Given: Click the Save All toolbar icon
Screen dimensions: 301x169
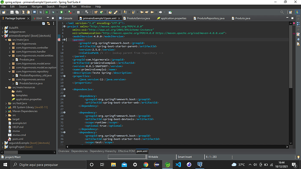Looking at the screenshot, I should point(17,12).
